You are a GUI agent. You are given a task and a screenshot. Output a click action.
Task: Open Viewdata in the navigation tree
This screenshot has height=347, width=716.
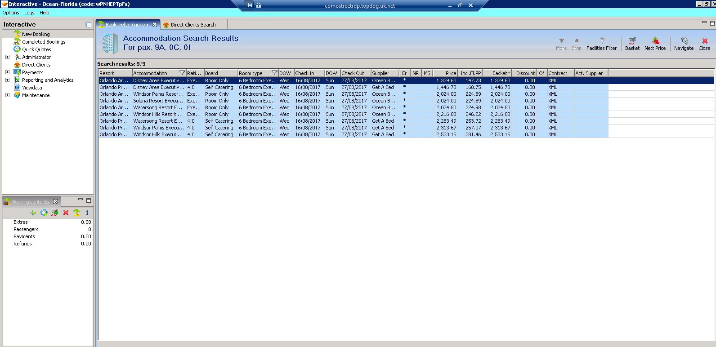32,88
